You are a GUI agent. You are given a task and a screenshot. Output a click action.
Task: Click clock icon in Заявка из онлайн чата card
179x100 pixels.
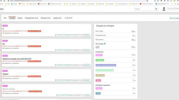coord(3,61)
